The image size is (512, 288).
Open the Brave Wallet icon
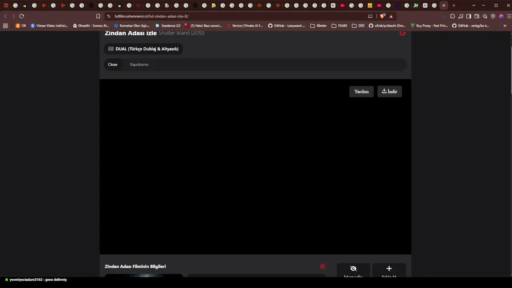pyautogui.click(x=477, y=16)
